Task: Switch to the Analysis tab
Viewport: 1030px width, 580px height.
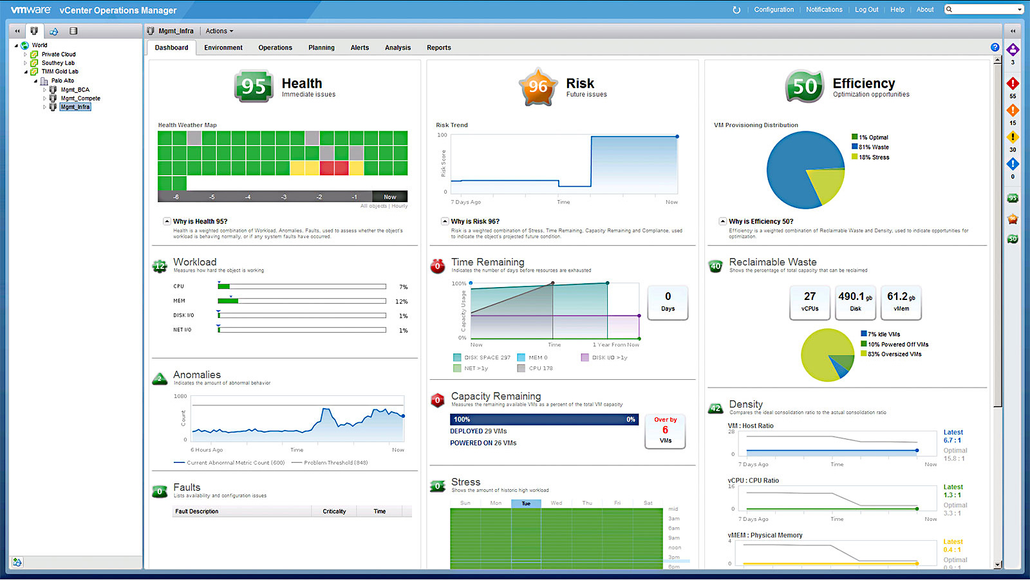Action: (398, 48)
